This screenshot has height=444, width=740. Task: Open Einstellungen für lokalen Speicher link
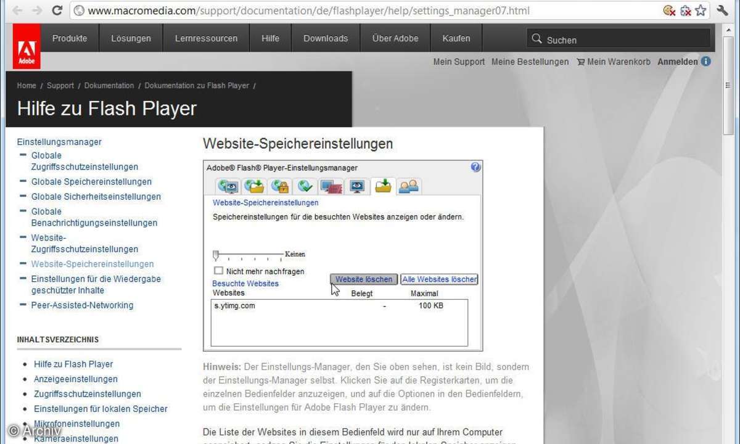coord(101,409)
